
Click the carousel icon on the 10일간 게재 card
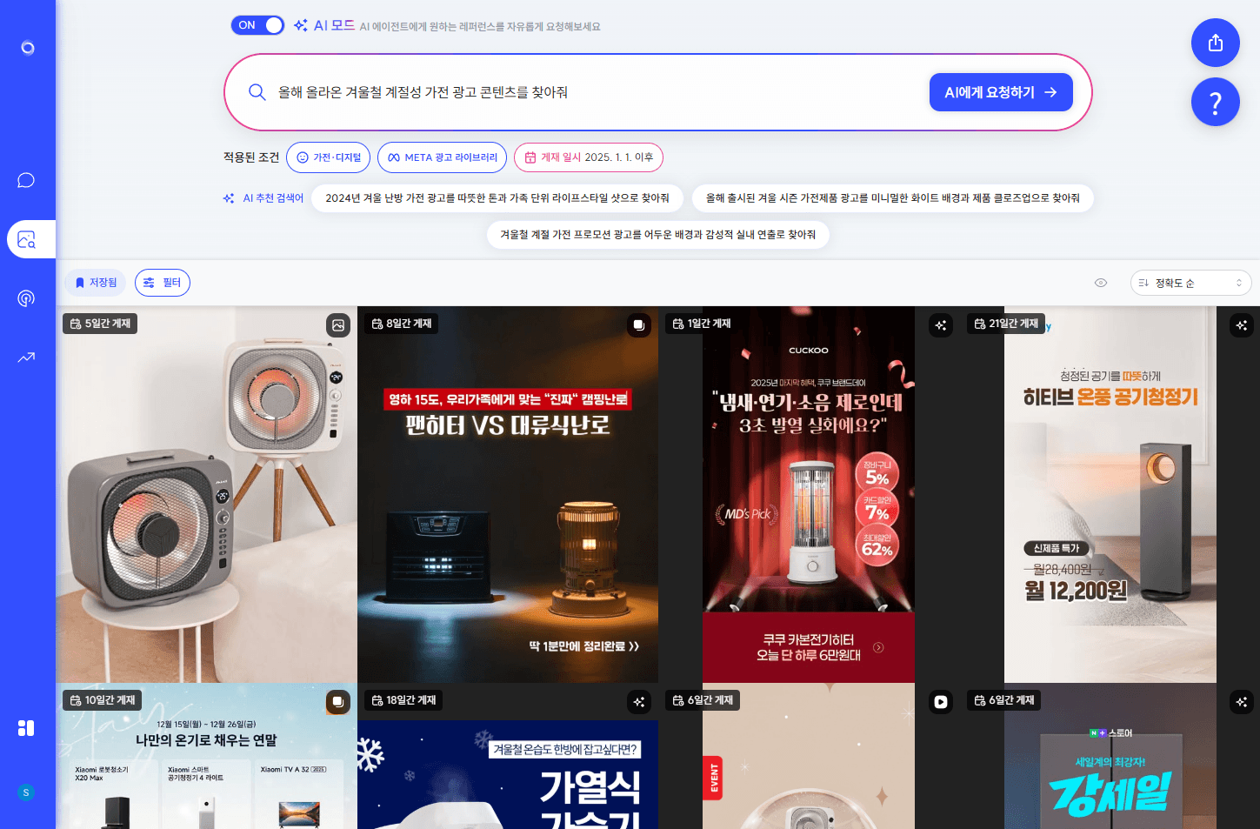338,702
